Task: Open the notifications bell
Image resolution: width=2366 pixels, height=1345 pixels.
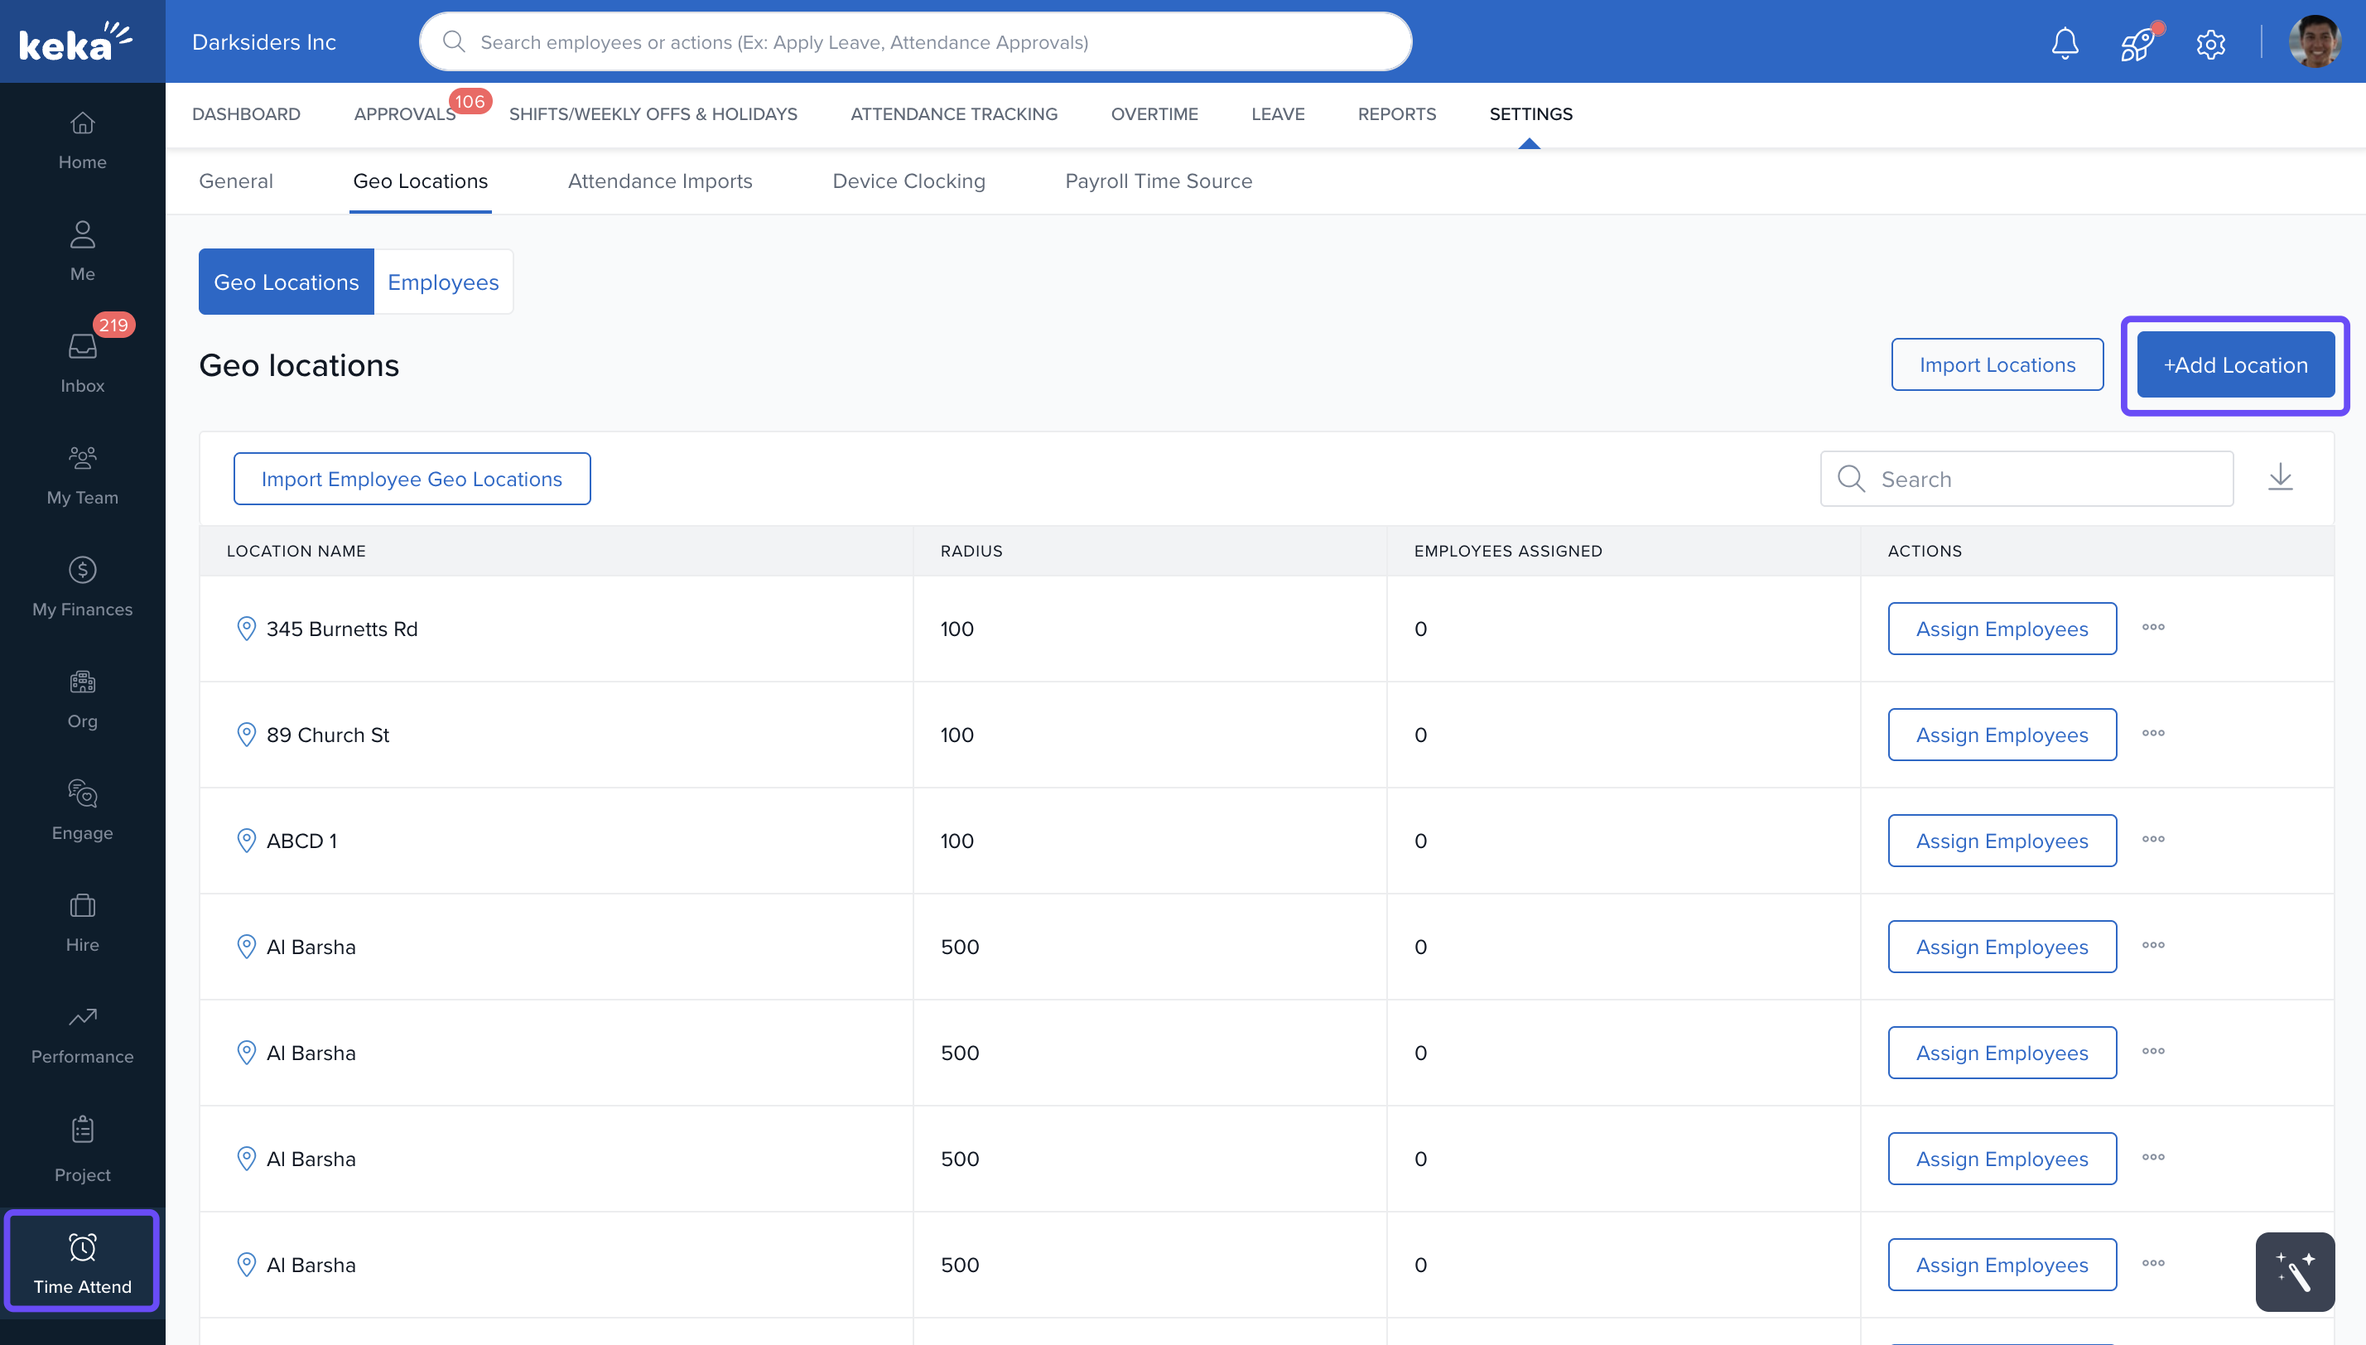Action: 2064,42
